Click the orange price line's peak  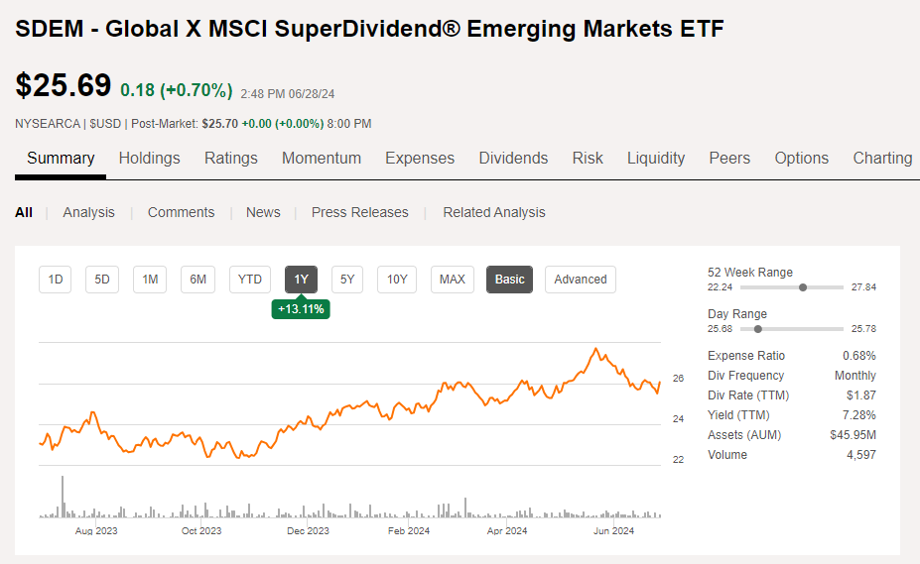(596, 350)
